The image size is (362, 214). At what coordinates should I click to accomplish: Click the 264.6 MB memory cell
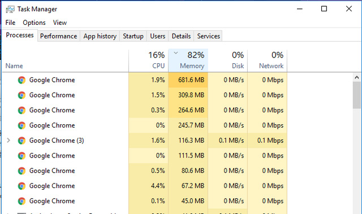(x=188, y=110)
